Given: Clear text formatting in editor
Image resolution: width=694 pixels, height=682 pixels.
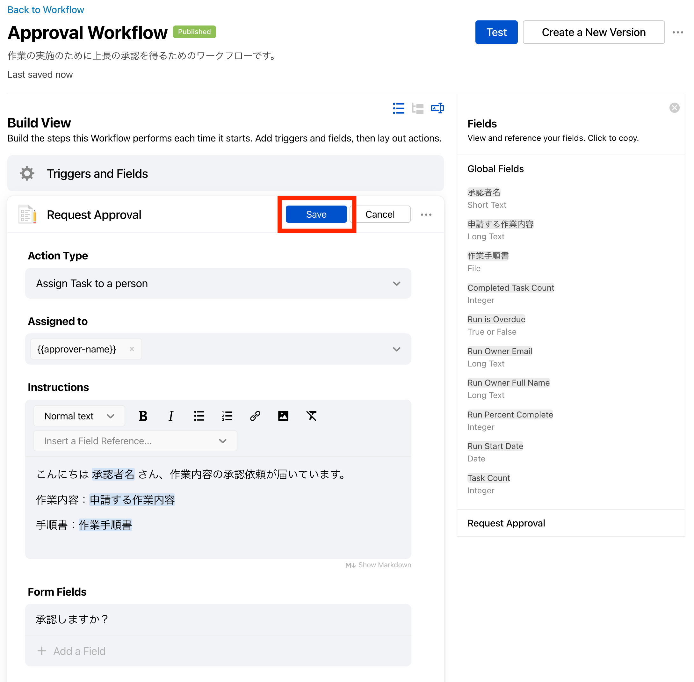Looking at the screenshot, I should tap(311, 416).
